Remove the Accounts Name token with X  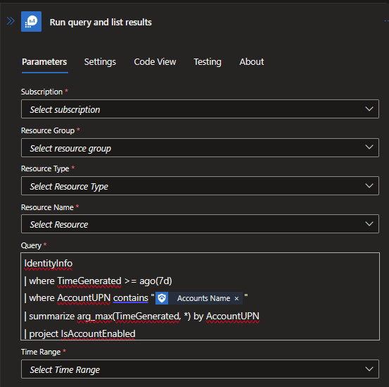click(x=236, y=298)
